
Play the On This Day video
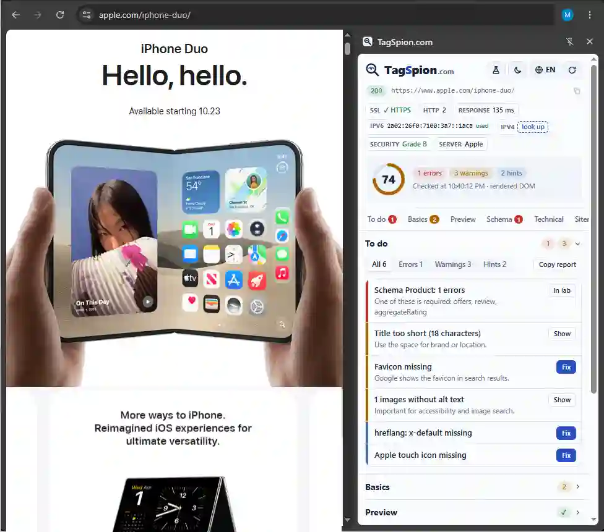point(148,302)
